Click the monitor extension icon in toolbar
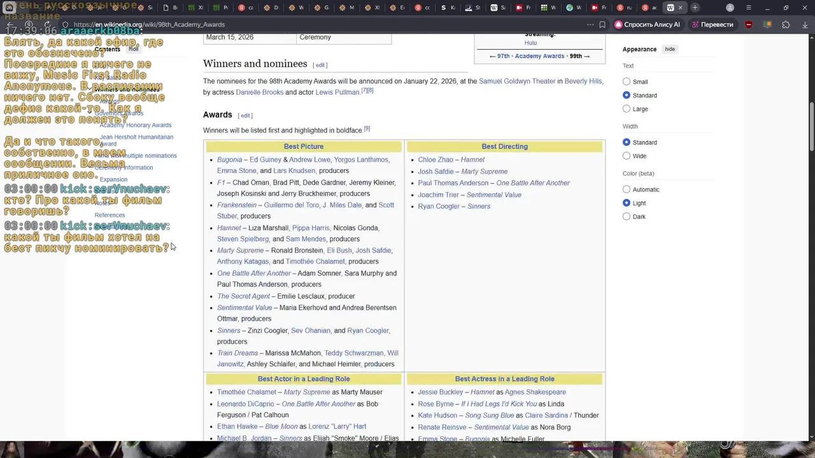Image resolution: width=815 pixels, height=458 pixels. tap(767, 25)
